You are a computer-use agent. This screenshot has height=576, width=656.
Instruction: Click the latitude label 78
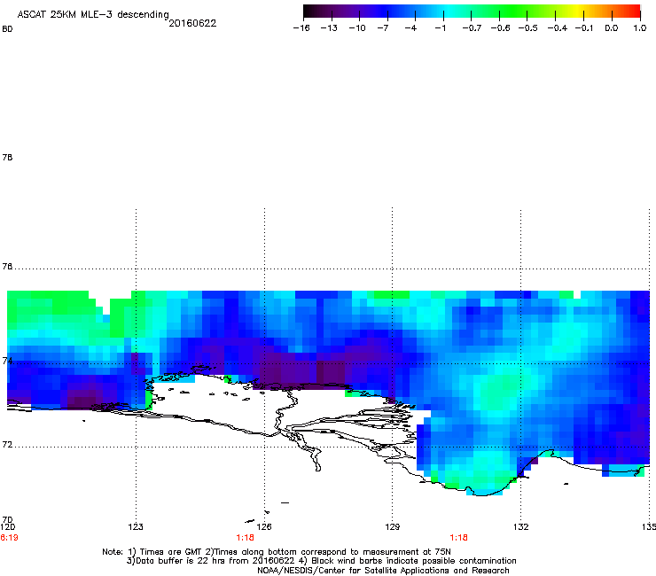(x=7, y=157)
